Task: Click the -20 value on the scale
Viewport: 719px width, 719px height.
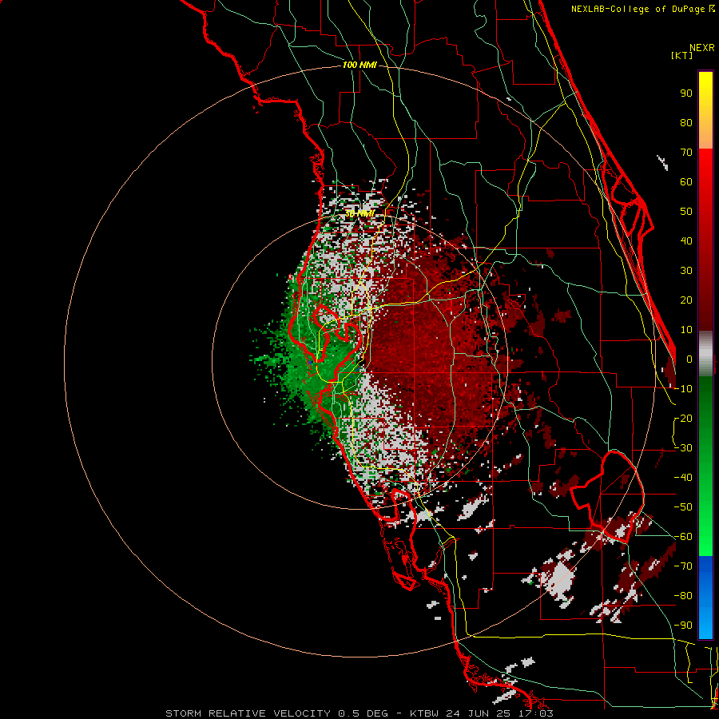Action: coord(683,419)
